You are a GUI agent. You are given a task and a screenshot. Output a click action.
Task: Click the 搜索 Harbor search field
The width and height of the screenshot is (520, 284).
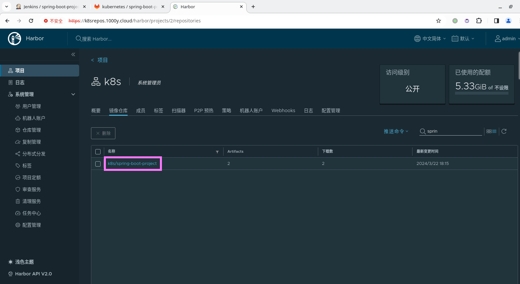pyautogui.click(x=97, y=39)
